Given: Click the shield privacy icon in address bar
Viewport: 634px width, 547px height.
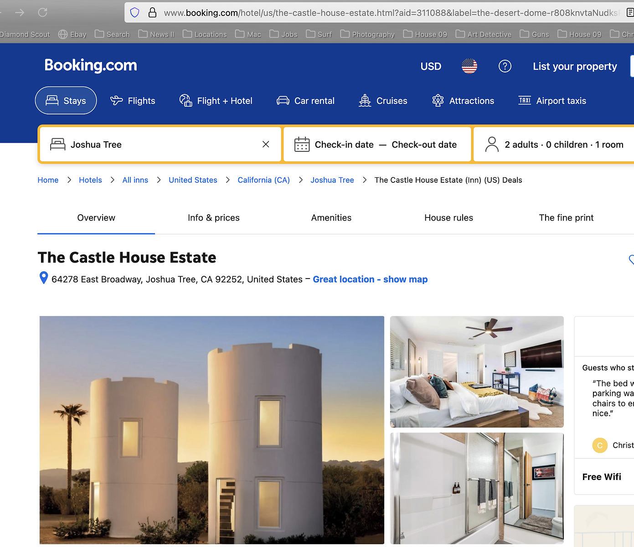Looking at the screenshot, I should tap(134, 12).
